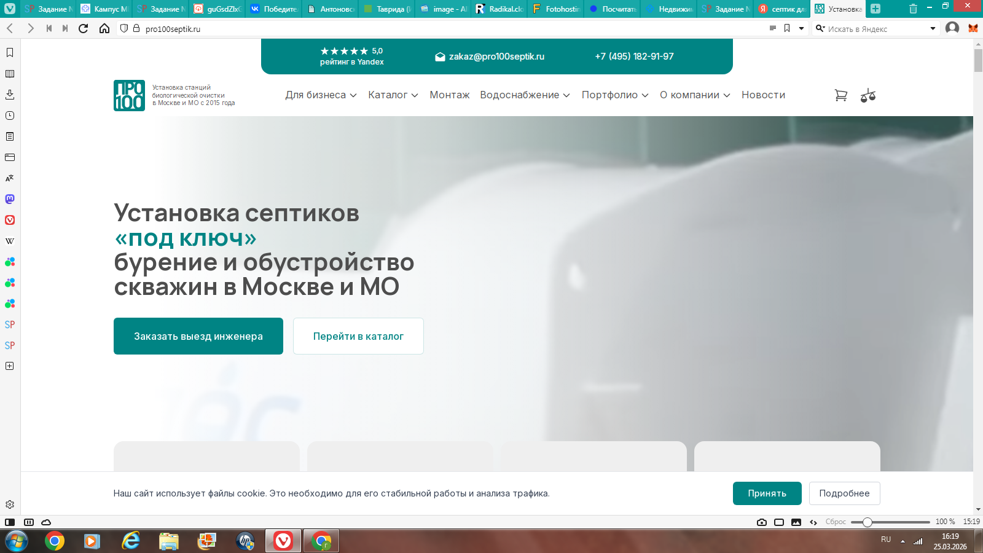
Task: Go to browser home page icon
Action: click(104, 29)
